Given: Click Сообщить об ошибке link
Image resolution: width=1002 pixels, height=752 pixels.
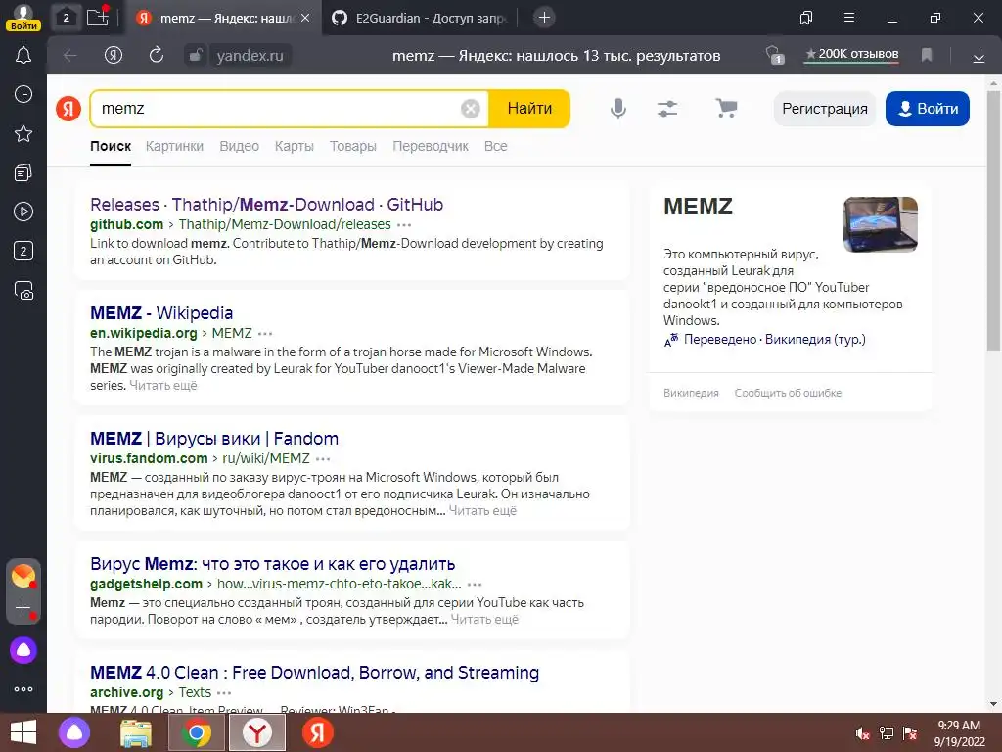Looking at the screenshot, I should coord(788,393).
